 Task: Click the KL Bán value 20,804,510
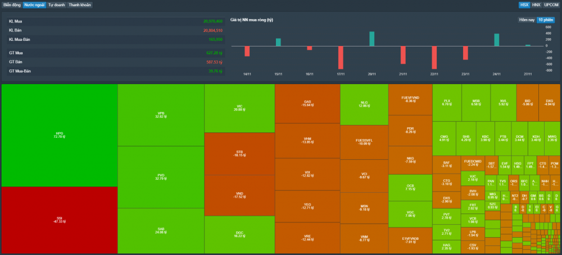coord(213,30)
